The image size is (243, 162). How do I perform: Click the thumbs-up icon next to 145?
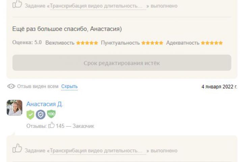click(51, 126)
